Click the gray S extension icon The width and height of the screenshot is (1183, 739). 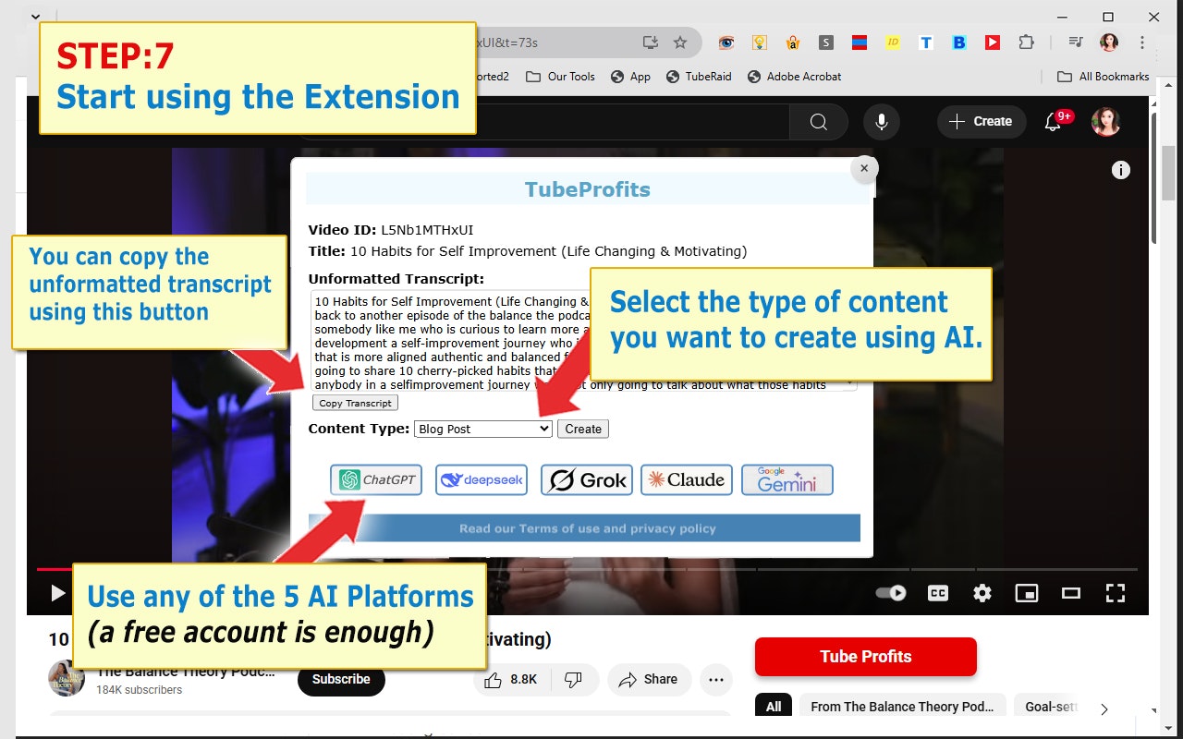[x=826, y=42]
